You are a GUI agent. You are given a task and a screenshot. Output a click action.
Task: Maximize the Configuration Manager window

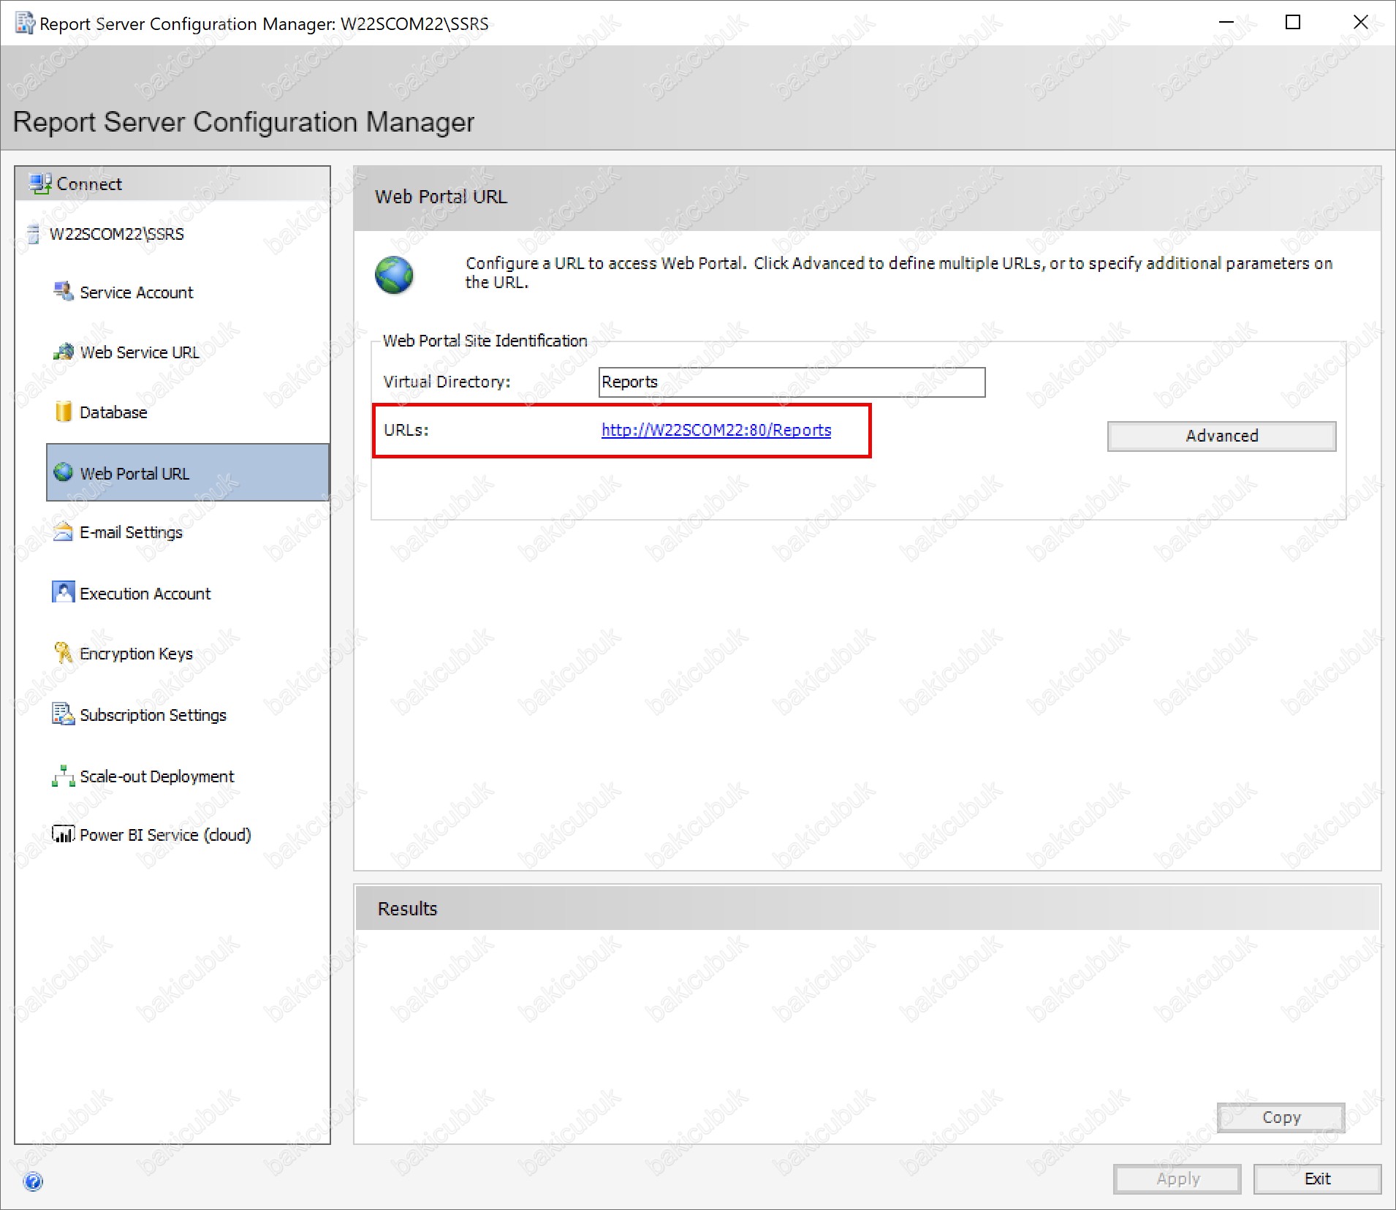(1293, 23)
